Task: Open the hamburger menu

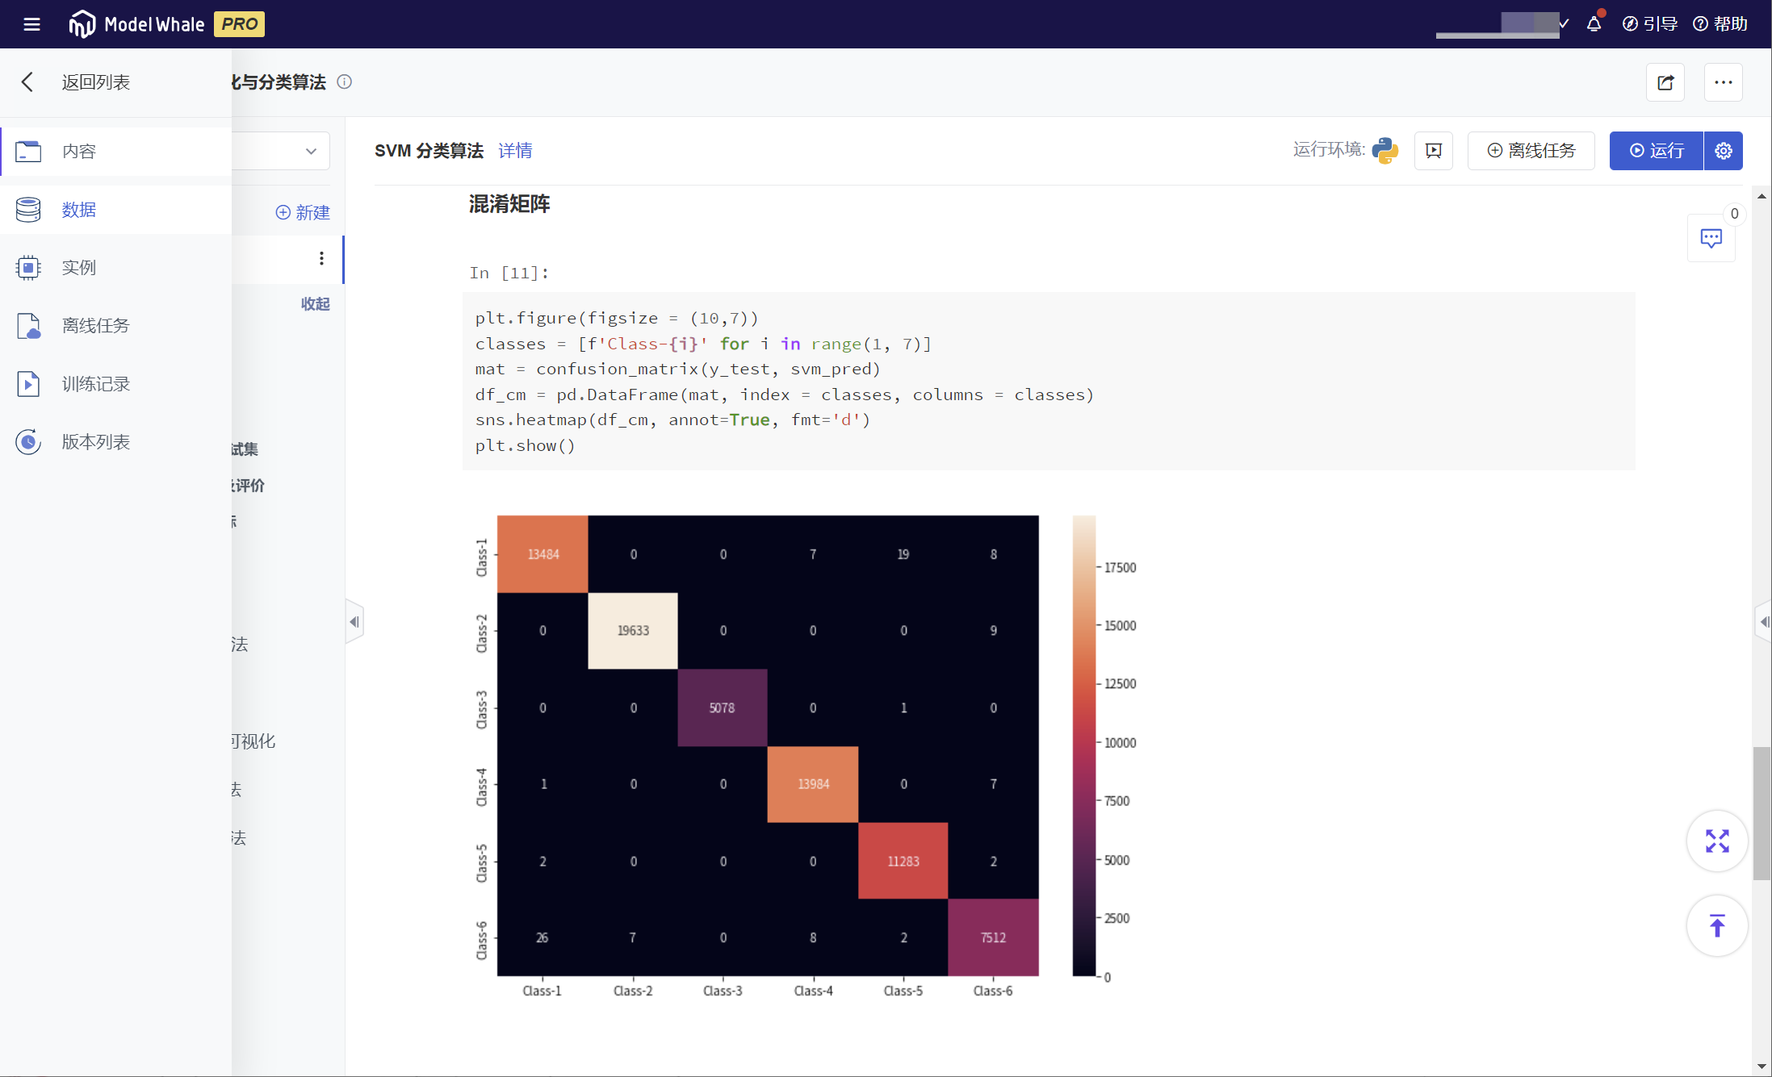Action: coord(31,24)
